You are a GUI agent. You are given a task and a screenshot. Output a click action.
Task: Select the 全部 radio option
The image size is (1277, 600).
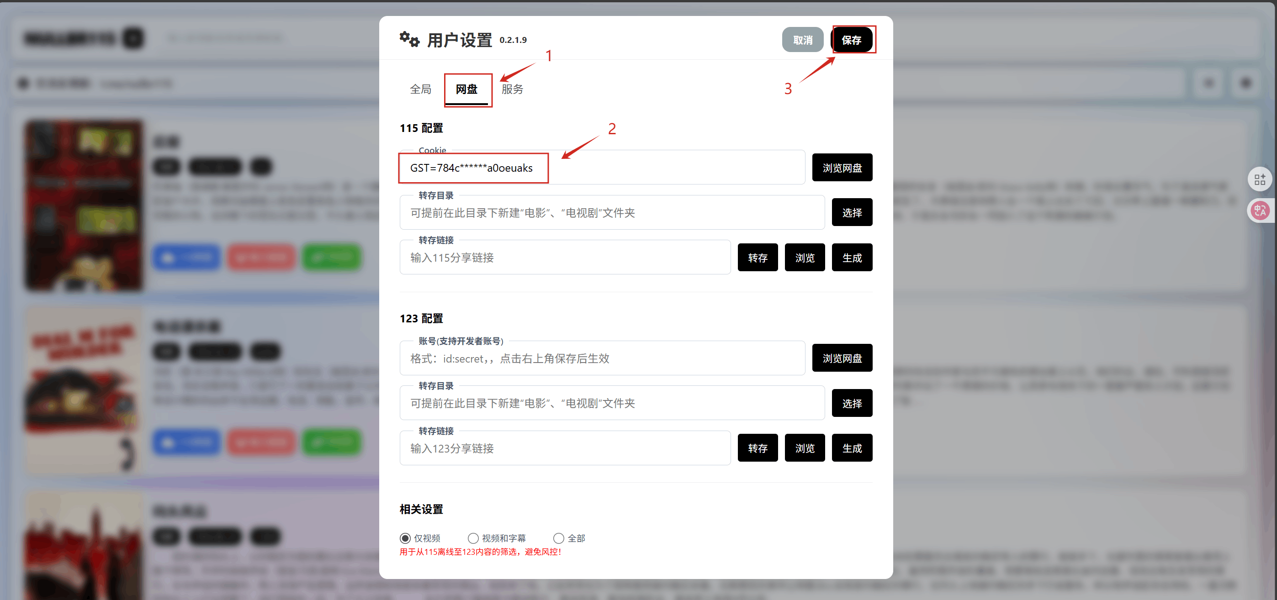559,538
